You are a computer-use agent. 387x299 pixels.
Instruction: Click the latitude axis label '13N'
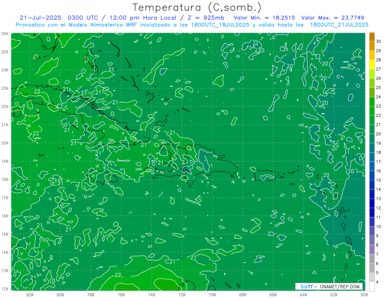tap(5, 271)
